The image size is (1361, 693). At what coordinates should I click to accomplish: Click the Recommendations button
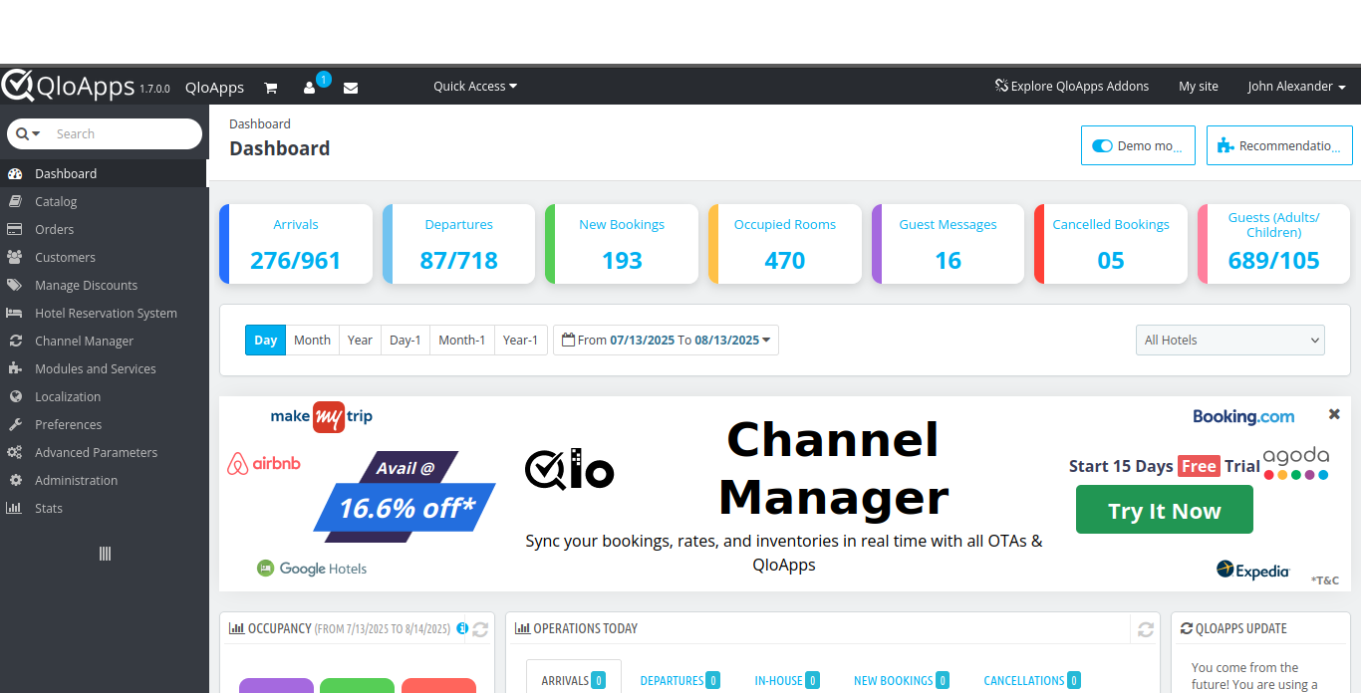point(1279,145)
